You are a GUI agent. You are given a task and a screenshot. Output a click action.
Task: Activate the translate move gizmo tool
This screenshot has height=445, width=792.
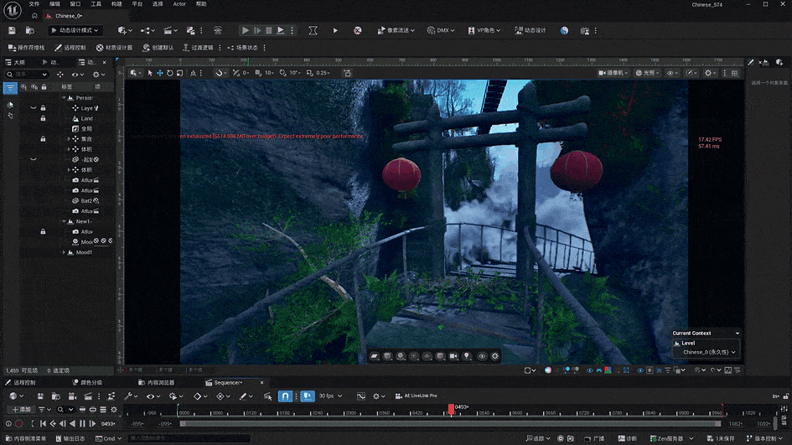[159, 73]
